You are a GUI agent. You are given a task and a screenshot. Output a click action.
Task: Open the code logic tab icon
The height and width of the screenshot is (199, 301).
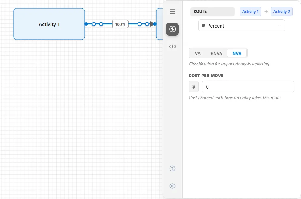click(172, 47)
